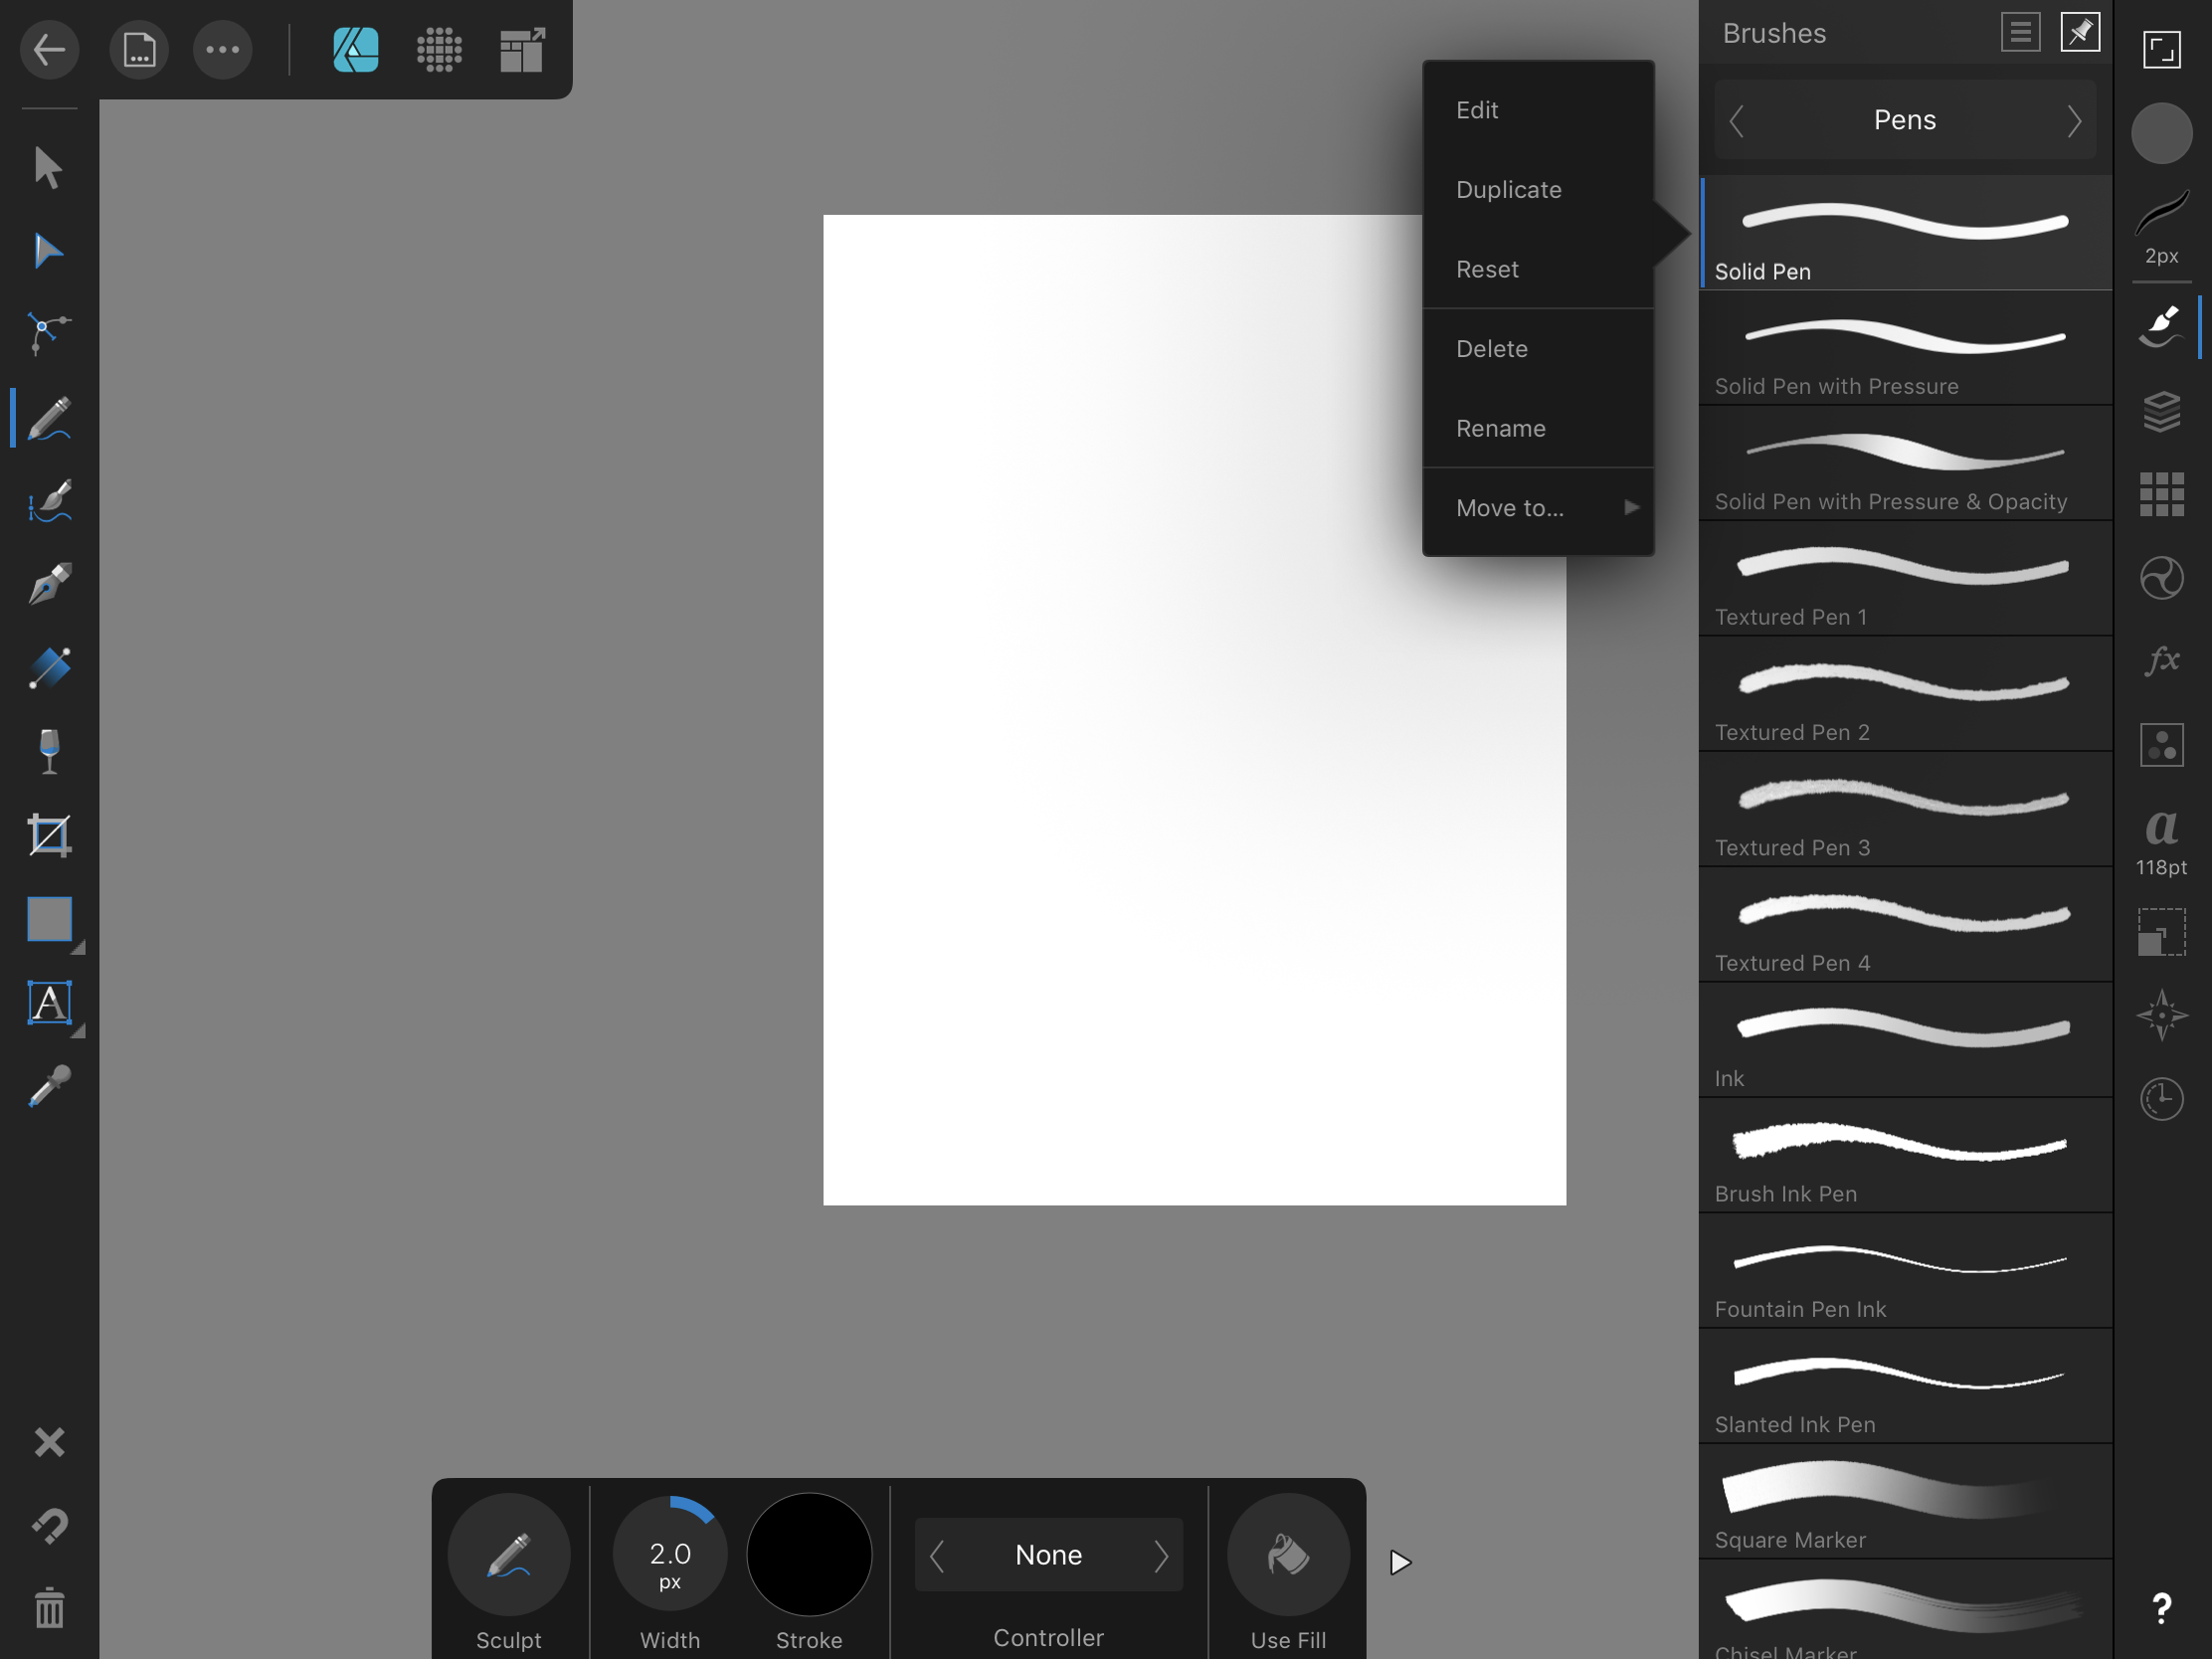Select the Solid Pen with Pressure brush
The height and width of the screenshot is (1659, 2212).
tap(1906, 348)
